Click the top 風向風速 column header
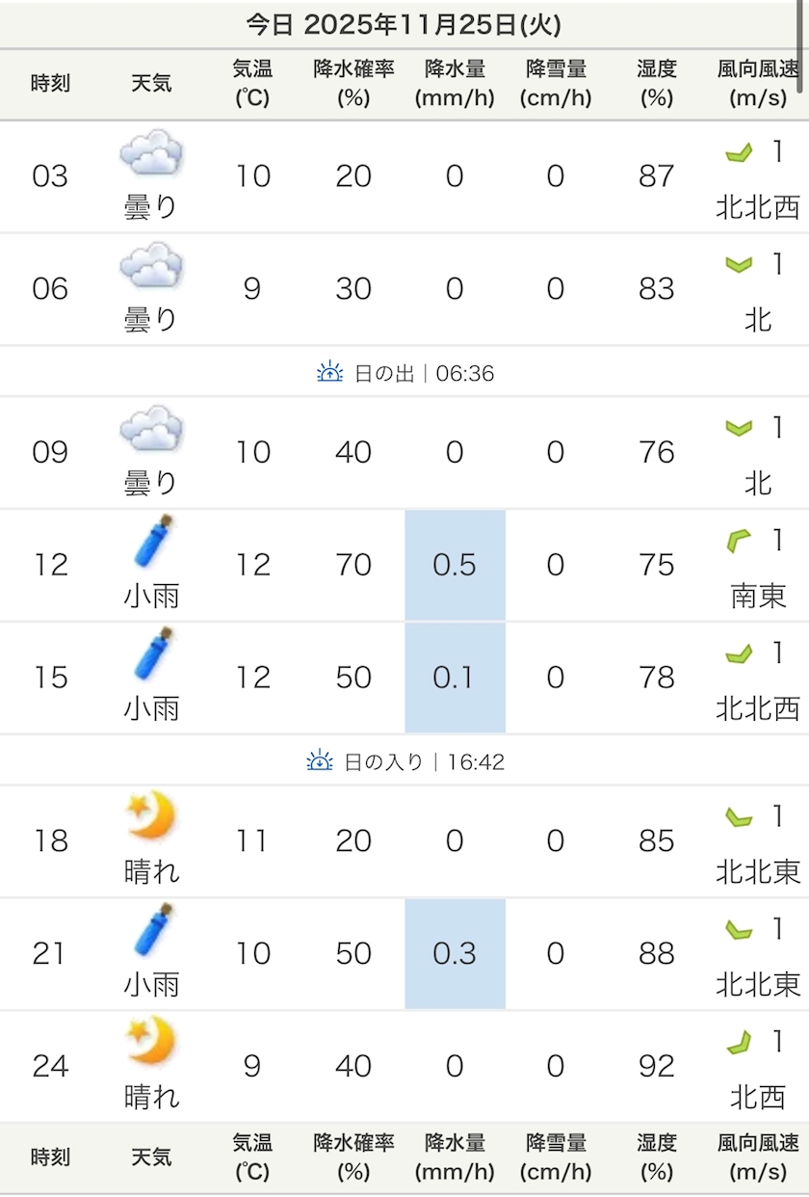809x1197 pixels. [x=758, y=84]
